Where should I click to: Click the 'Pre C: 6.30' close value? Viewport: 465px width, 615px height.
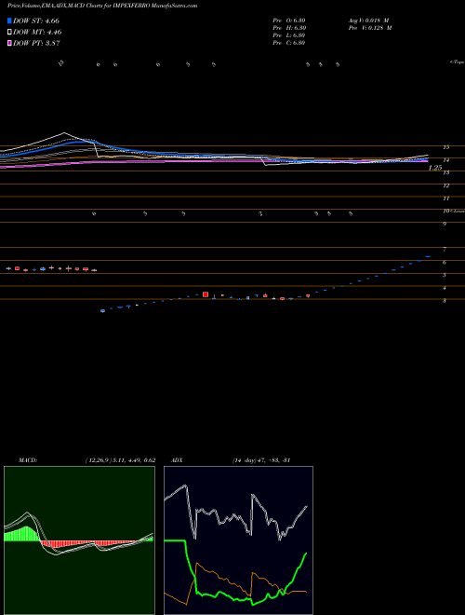[x=289, y=43]
